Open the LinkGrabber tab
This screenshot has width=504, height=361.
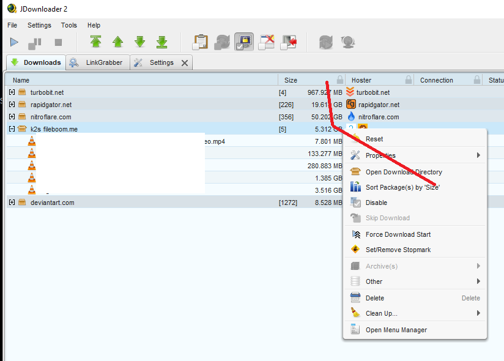[98, 62]
